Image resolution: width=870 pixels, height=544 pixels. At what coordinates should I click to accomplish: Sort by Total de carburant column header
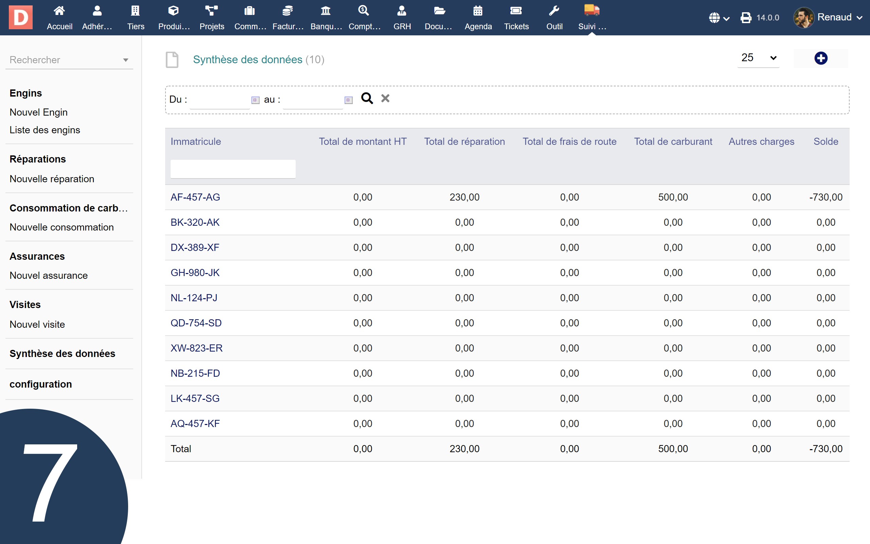(x=673, y=141)
